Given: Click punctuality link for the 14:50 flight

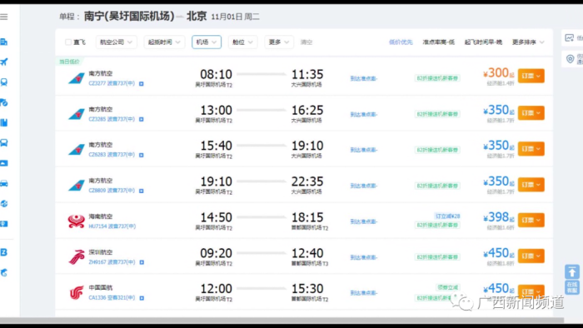Looking at the screenshot, I should tap(364, 221).
